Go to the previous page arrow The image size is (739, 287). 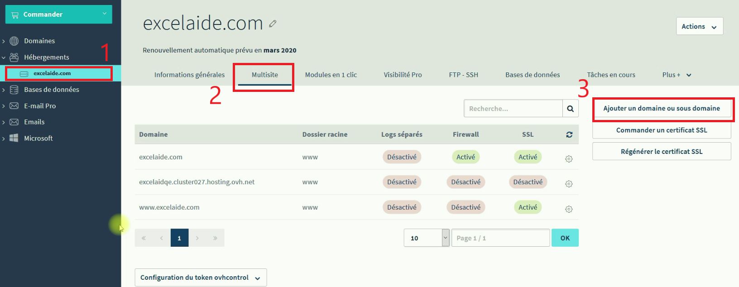162,238
